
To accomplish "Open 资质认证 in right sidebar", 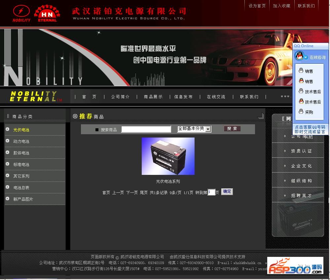I will (x=301, y=151).
